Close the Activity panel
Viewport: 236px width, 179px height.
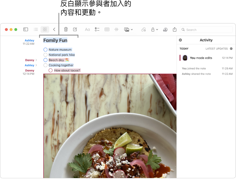180,40
